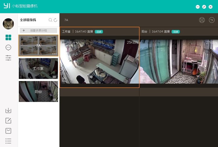
Task: Select the 7A multi-screen group thumbnail
Action: point(38,45)
